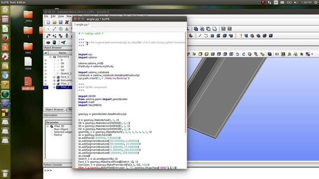This screenshot has width=319, height=179.
Task: Collapse the Geometry tree node
Action: pyautogui.click(x=50, y=57)
